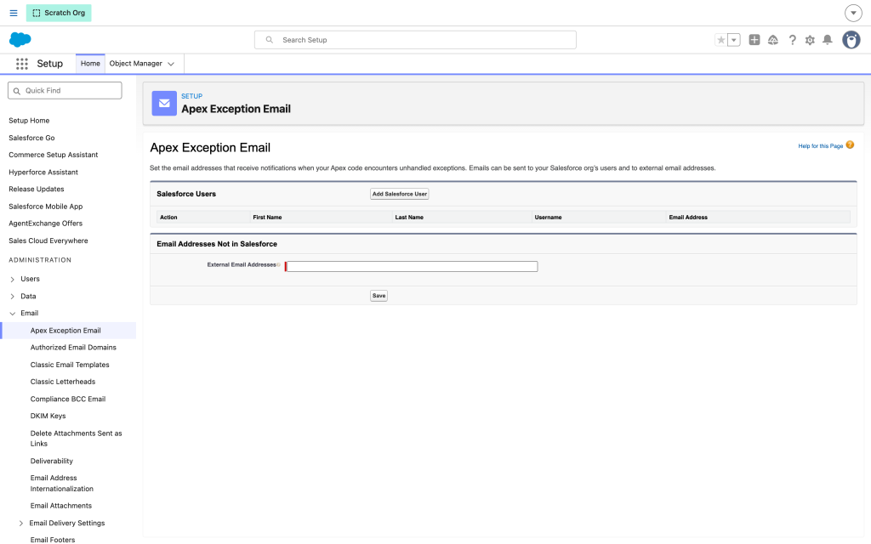Screen dimensions: 871x544
Task: Open AgentExchange Offers
Action: [46, 224]
